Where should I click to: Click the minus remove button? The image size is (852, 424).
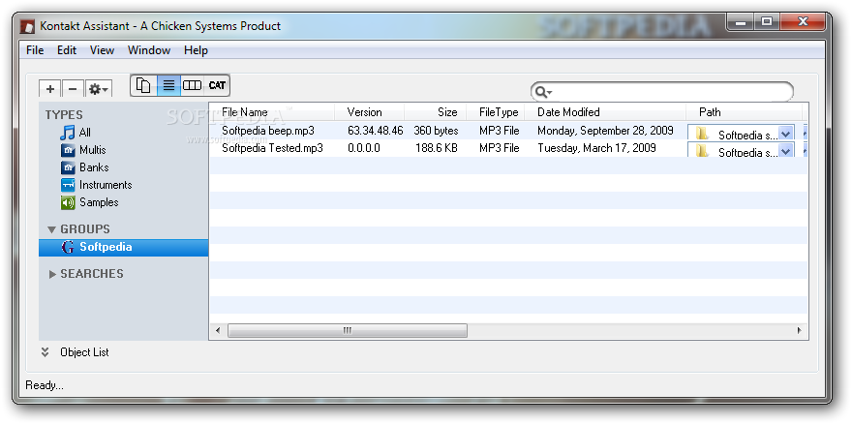(73, 89)
